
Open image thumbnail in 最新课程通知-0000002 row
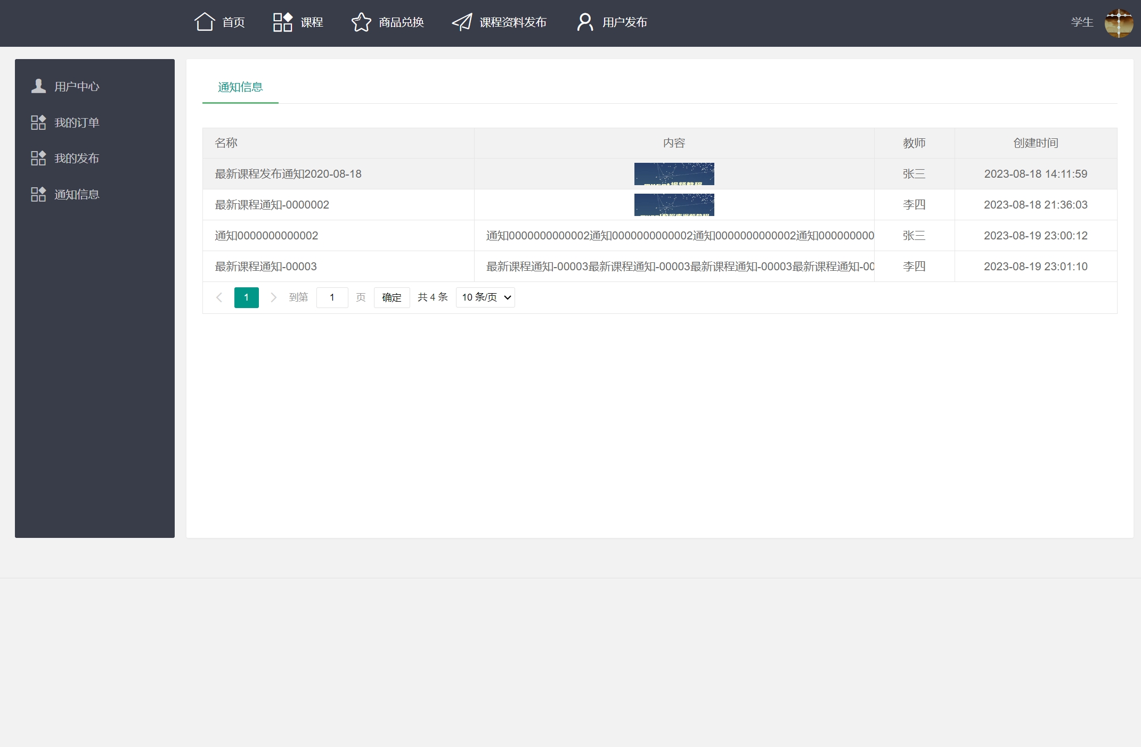coord(674,205)
